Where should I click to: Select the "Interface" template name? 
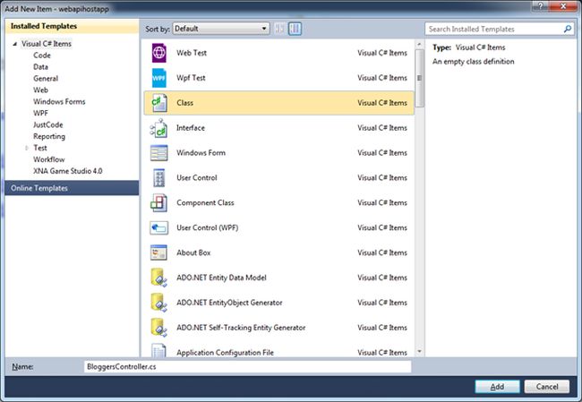[x=191, y=128]
